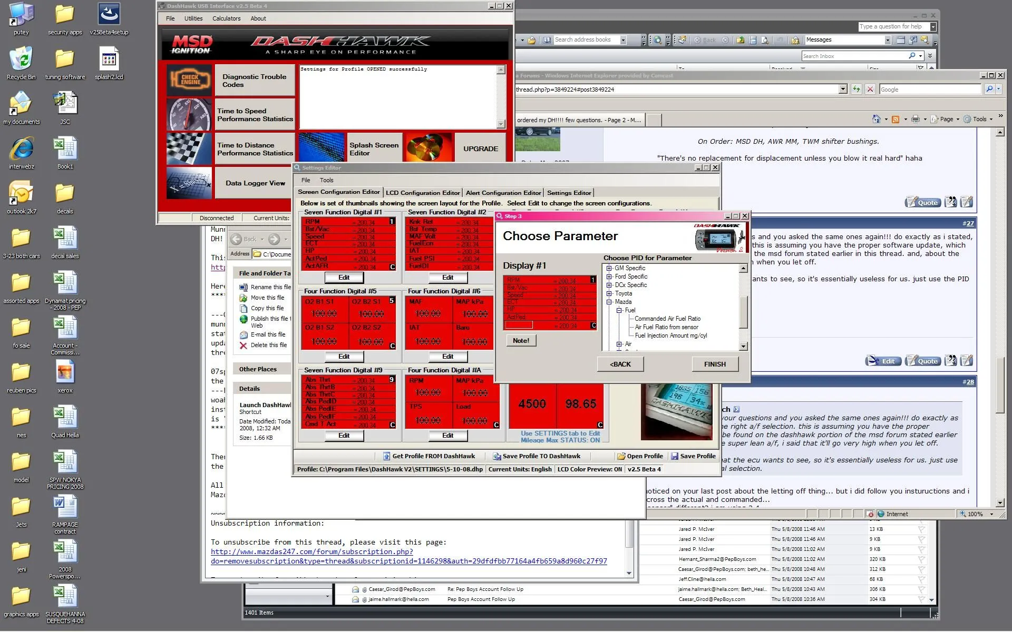
Task: Select Commanded Air Fuel Ratio PID
Action: coord(667,319)
